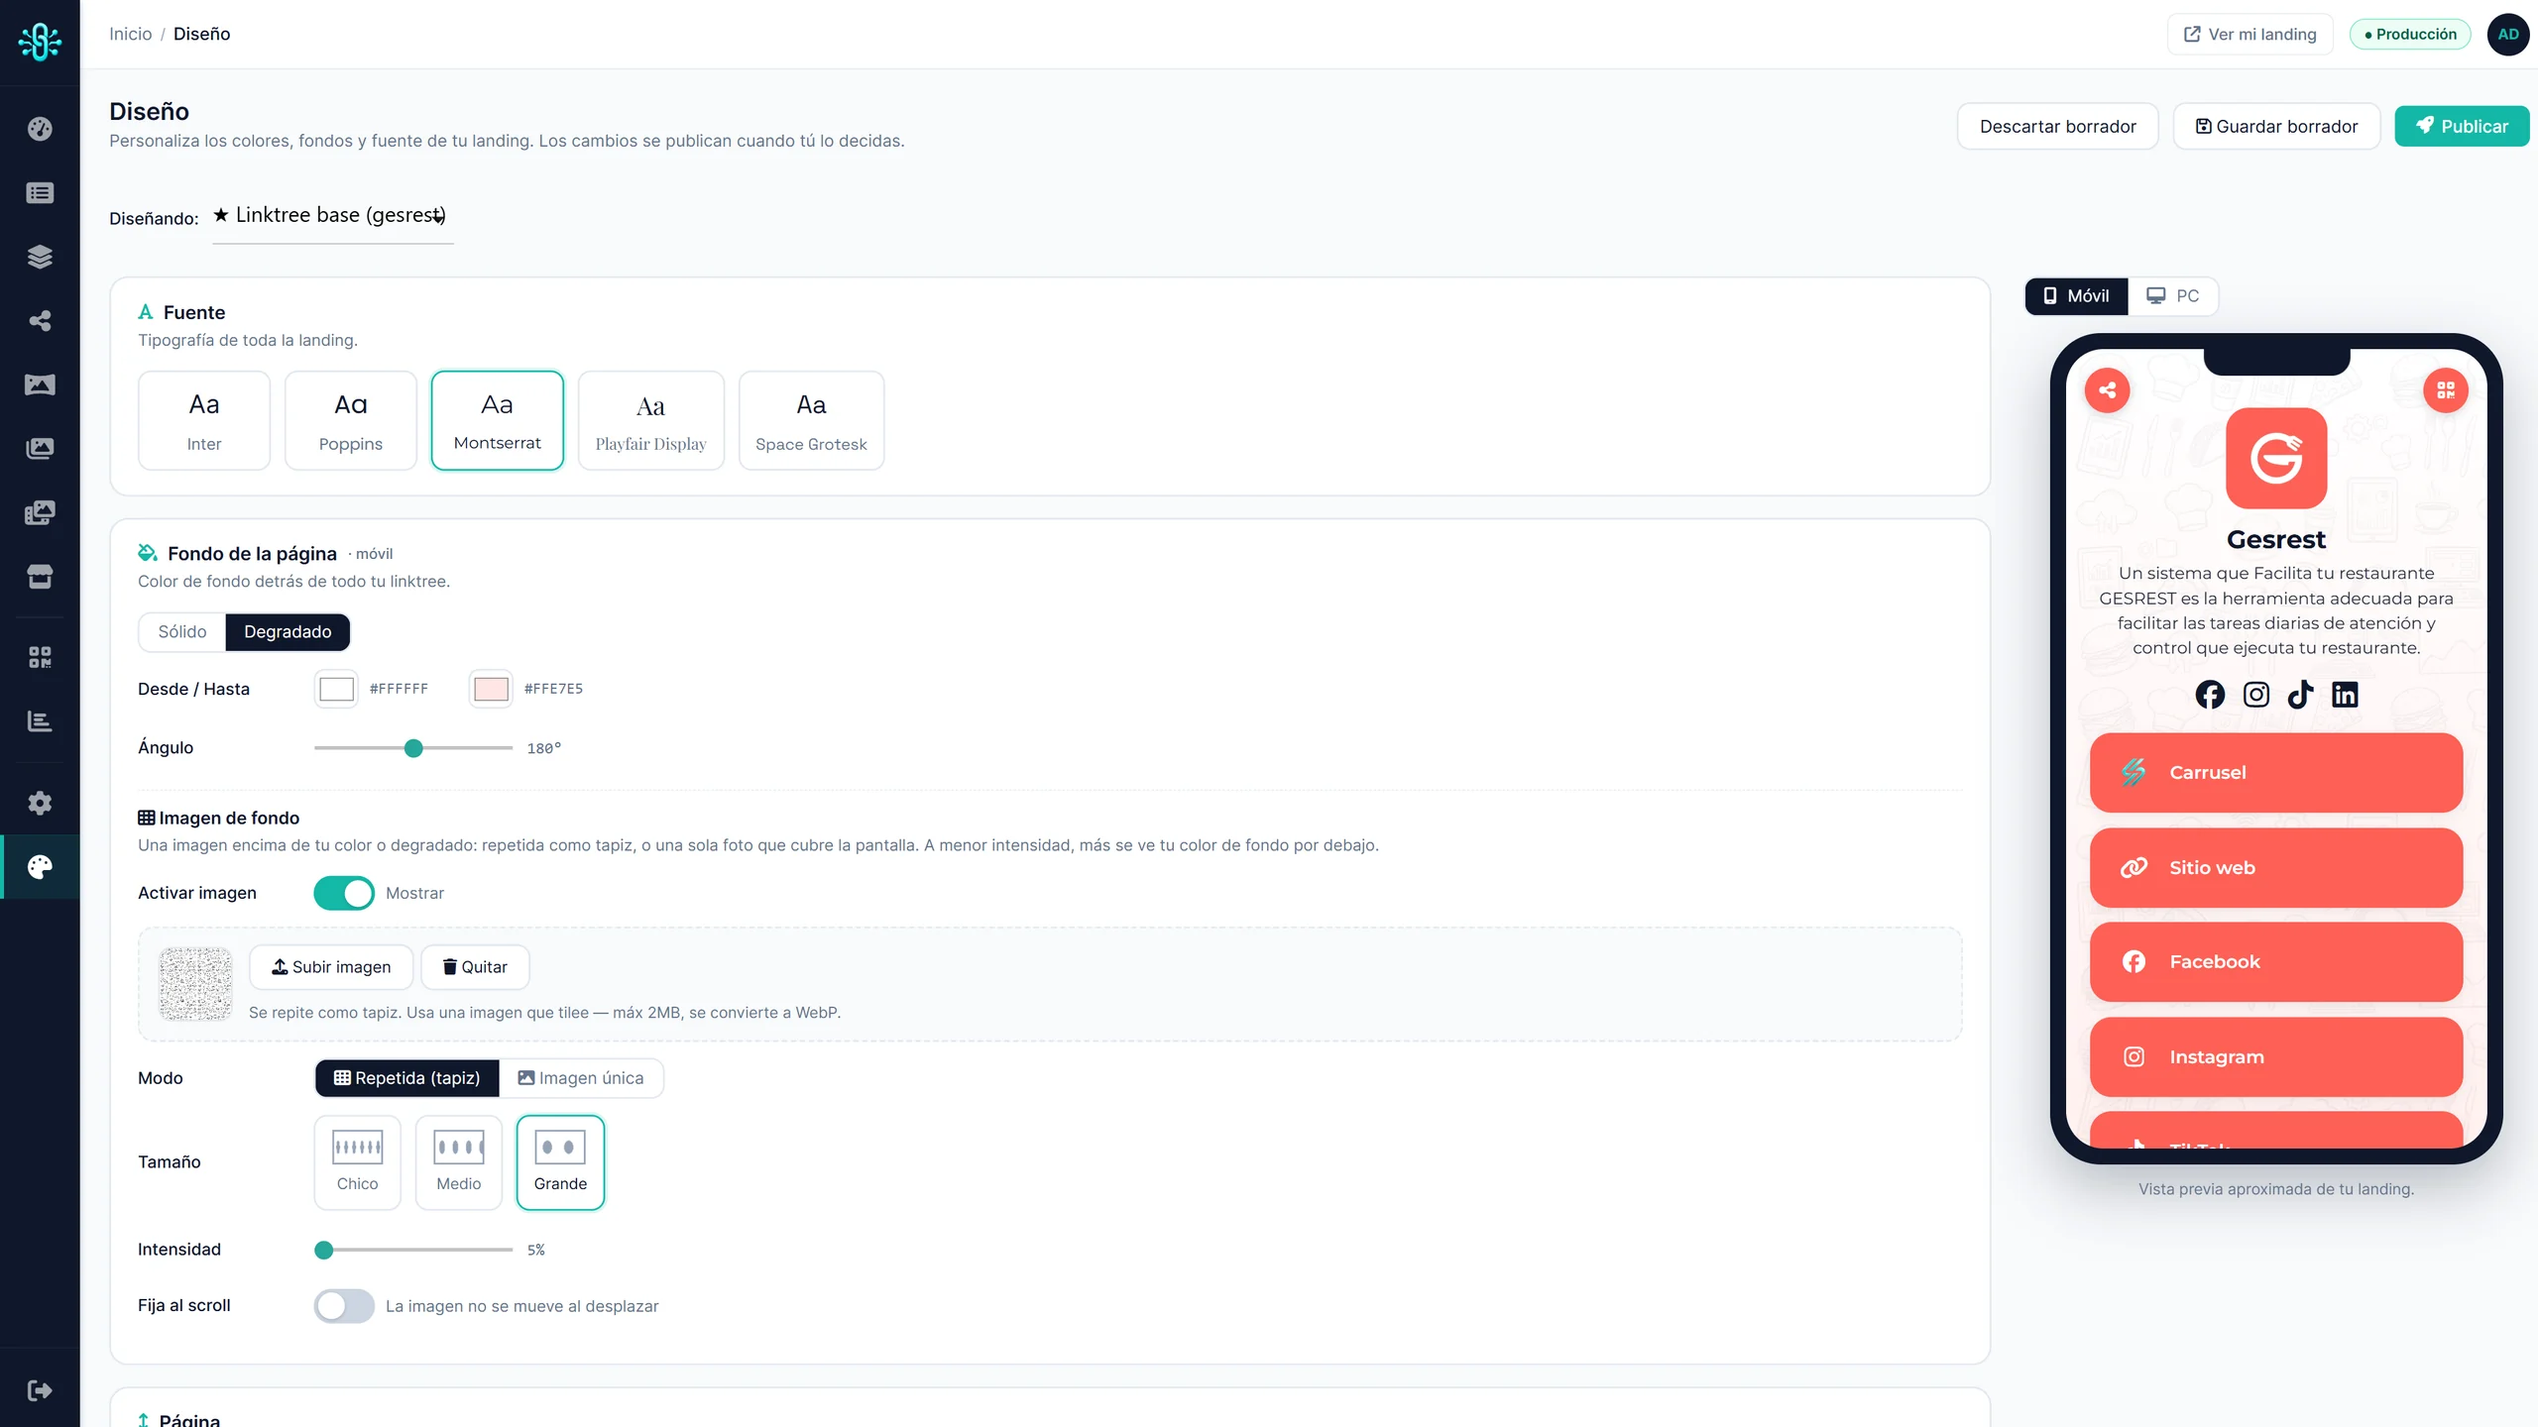Screen dimensions: 2538x1427
Task: Open the statistics chart icon in sidebar
Action: point(40,721)
